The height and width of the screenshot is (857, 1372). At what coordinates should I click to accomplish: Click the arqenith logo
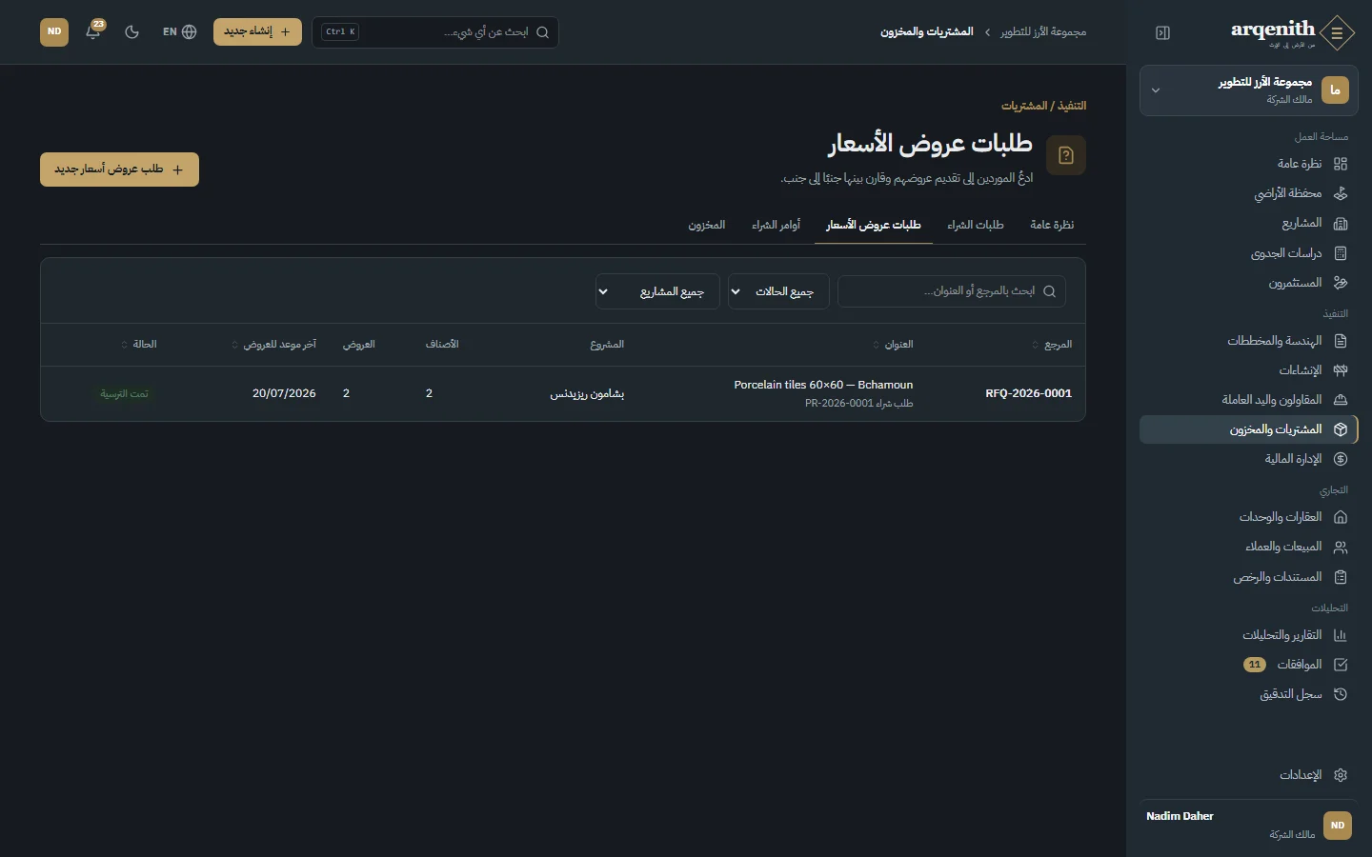pos(1292,32)
